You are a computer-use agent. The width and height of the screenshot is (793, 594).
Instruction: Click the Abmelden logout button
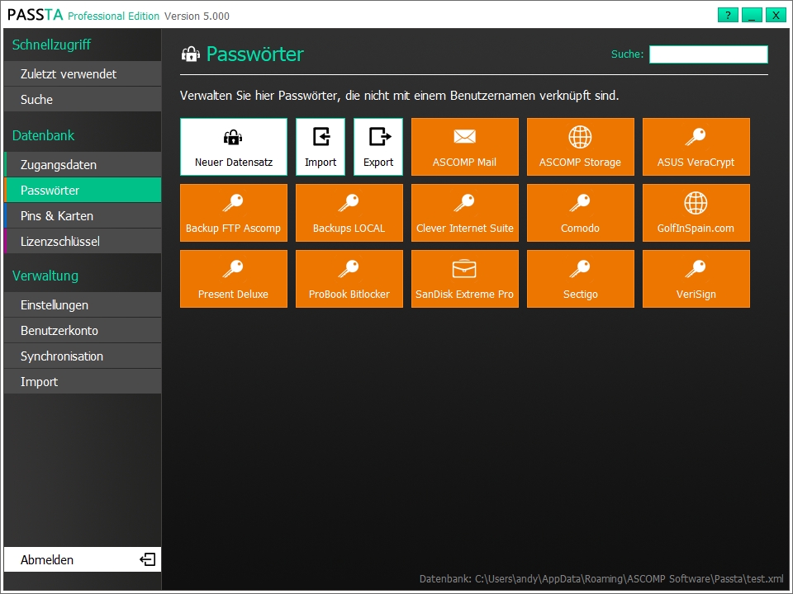(83, 559)
